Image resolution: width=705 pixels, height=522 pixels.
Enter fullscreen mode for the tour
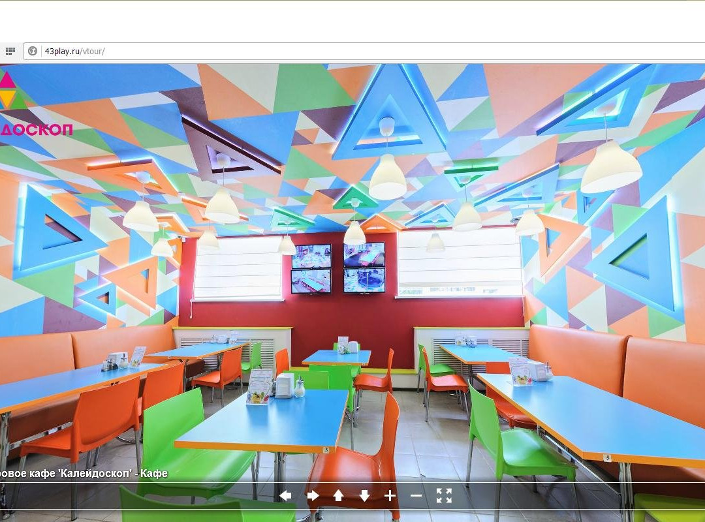pyautogui.click(x=444, y=496)
